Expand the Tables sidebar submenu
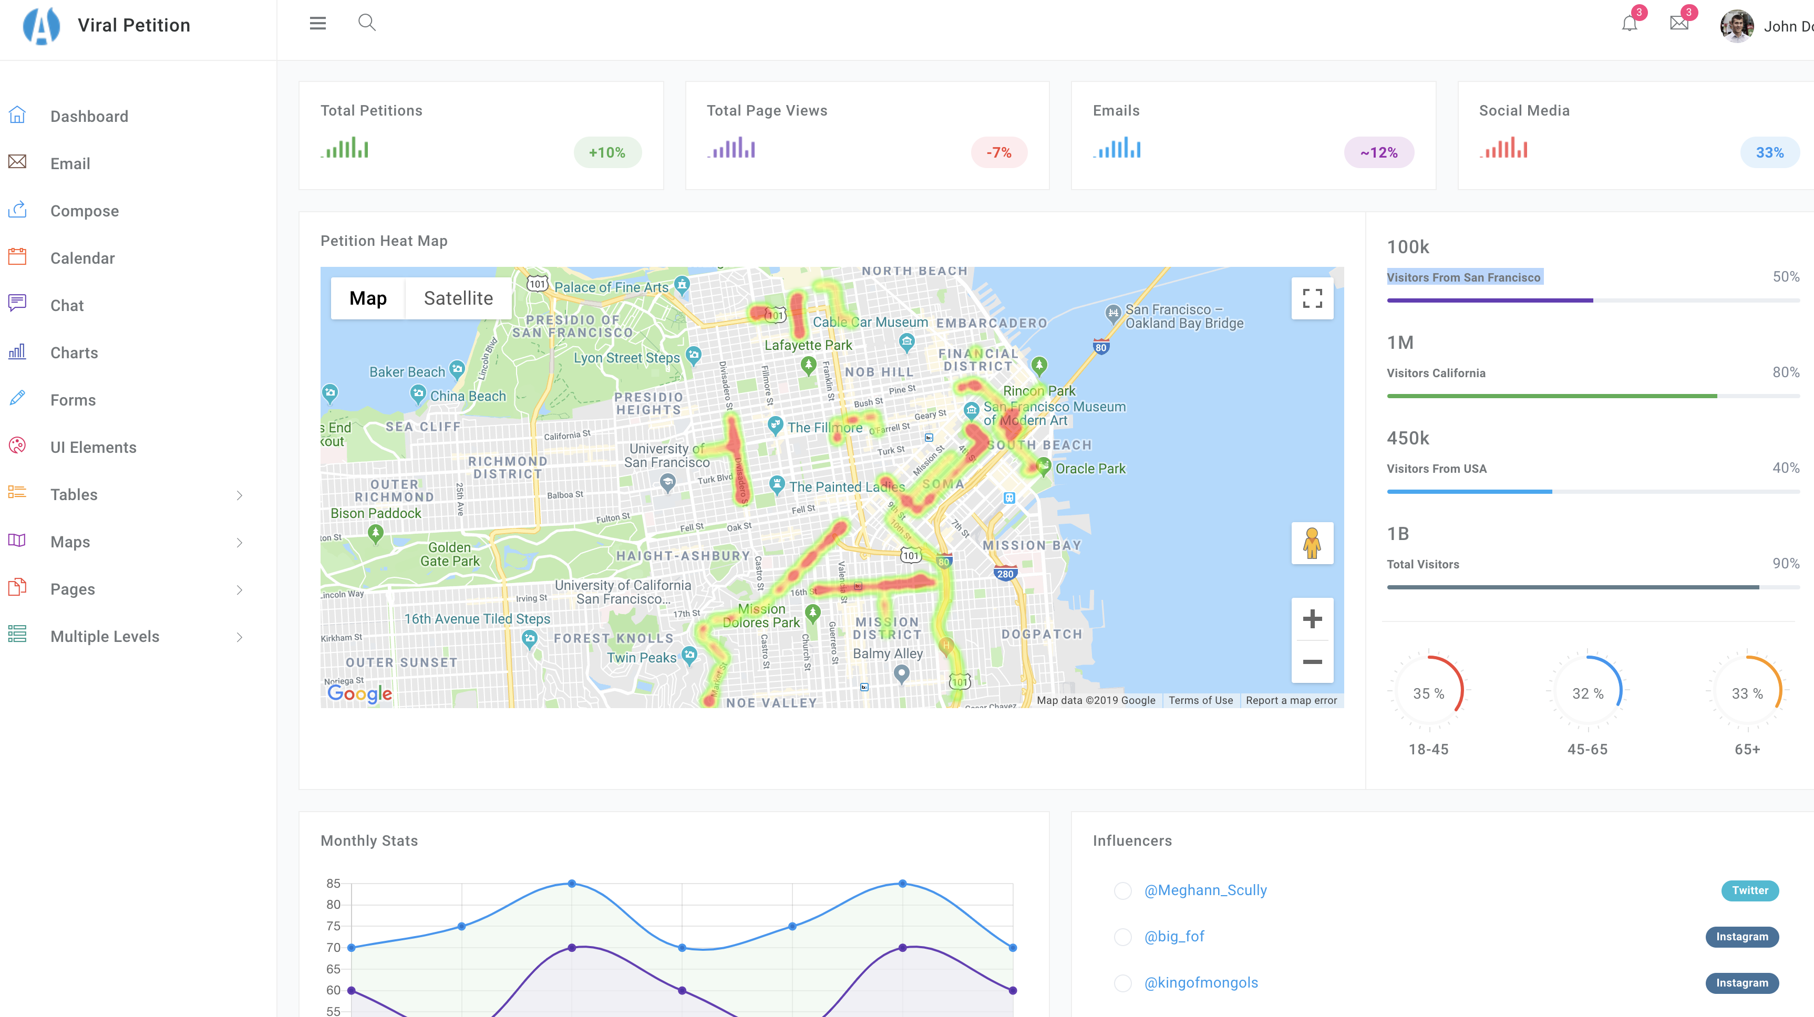The width and height of the screenshot is (1814, 1017). click(240, 495)
